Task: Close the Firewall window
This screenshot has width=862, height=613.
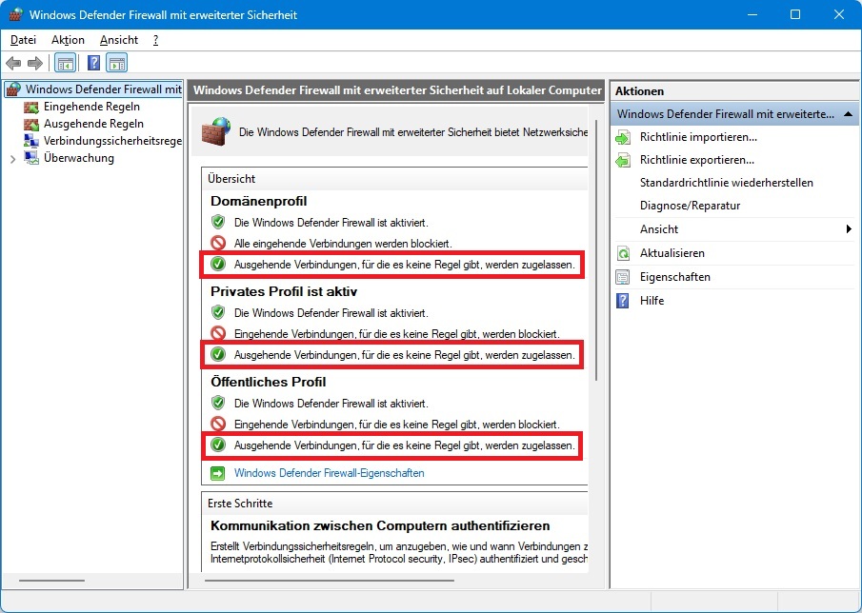Action: pyautogui.click(x=839, y=15)
